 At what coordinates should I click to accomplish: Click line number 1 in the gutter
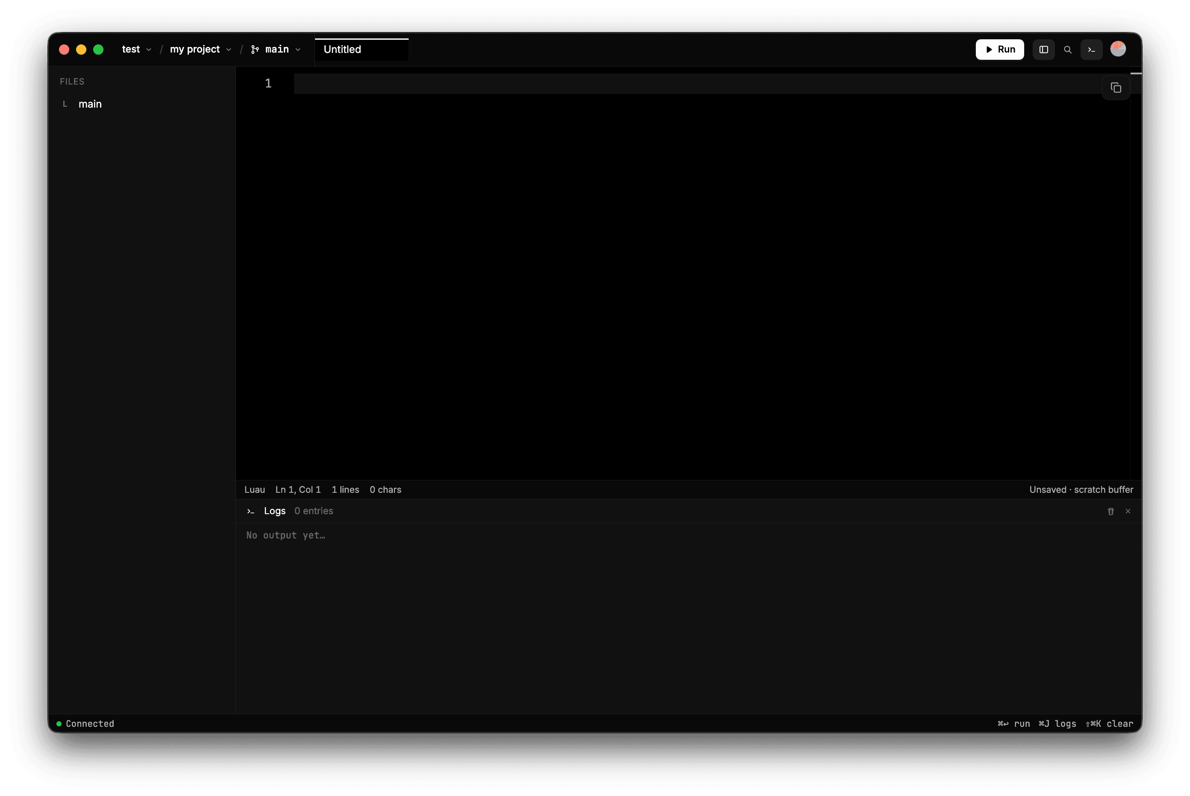[x=268, y=84]
